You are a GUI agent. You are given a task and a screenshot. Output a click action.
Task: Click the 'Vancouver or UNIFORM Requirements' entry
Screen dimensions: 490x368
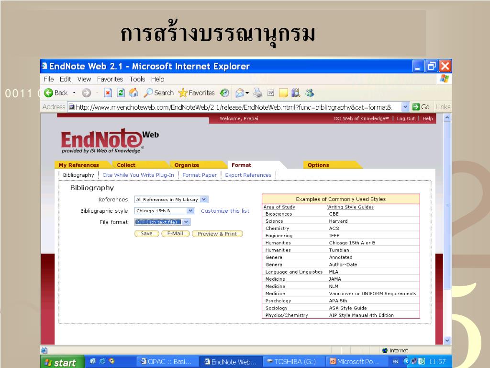click(372, 294)
